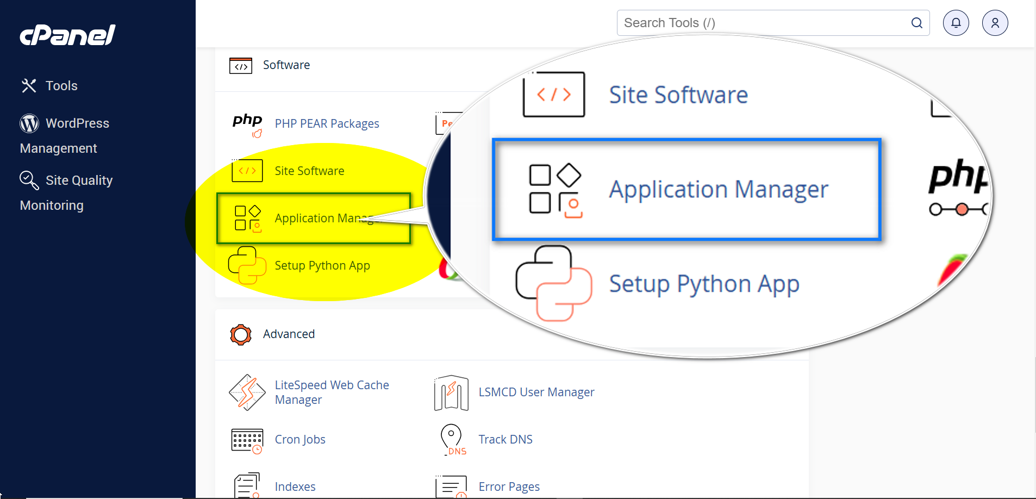Click the Site Software icon

click(x=247, y=171)
